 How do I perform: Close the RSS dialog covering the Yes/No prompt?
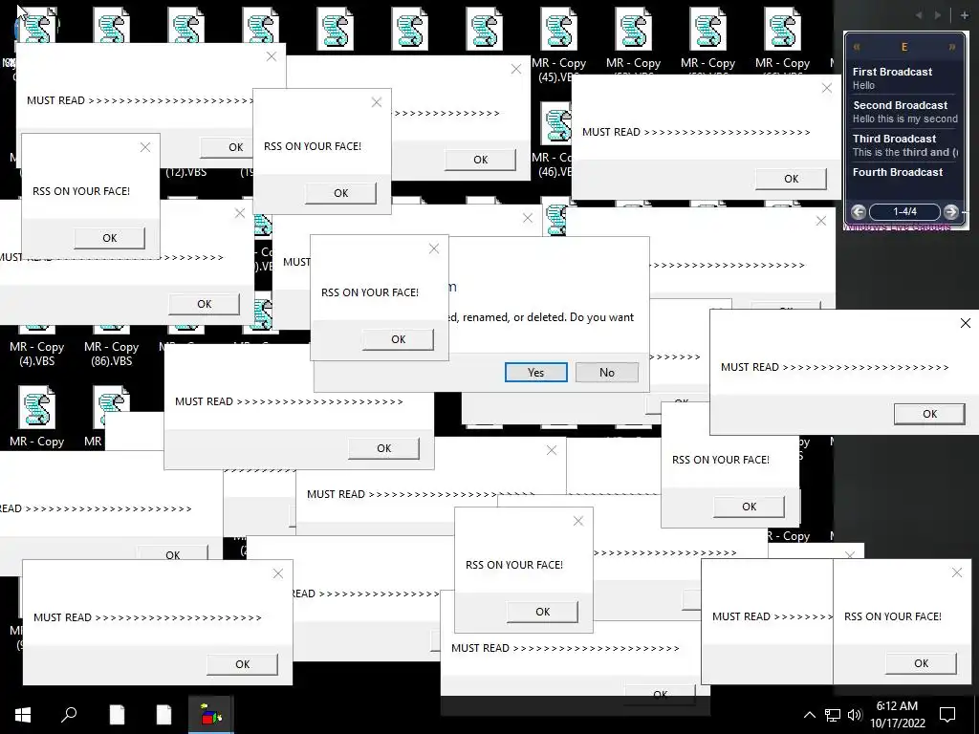[x=434, y=248]
